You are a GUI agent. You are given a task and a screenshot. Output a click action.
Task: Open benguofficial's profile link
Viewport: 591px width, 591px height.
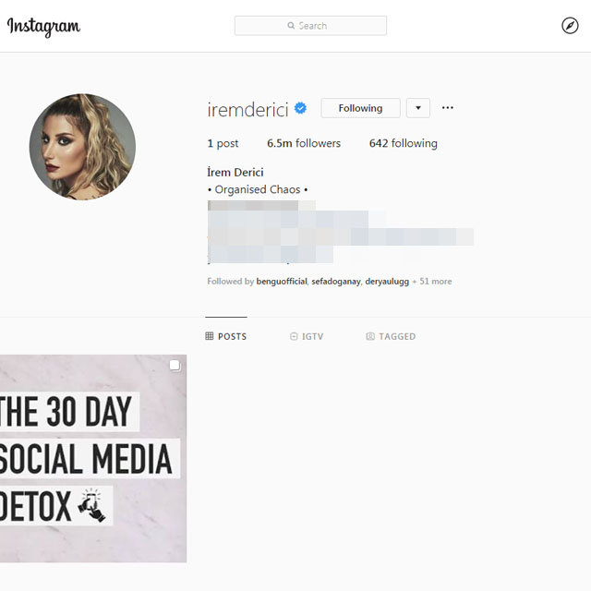(x=282, y=282)
